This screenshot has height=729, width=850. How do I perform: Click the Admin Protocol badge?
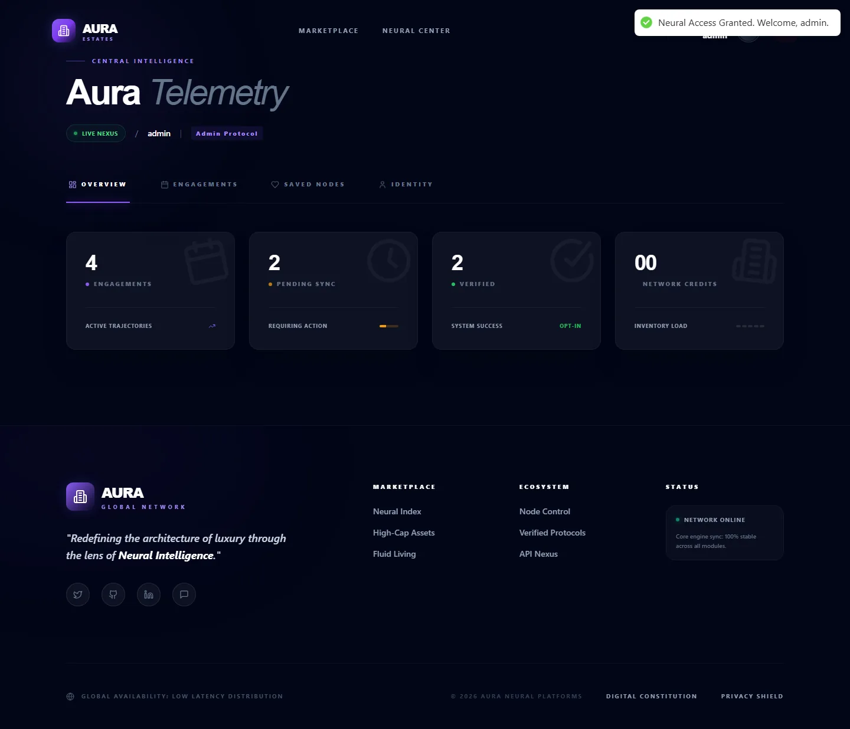(x=227, y=133)
